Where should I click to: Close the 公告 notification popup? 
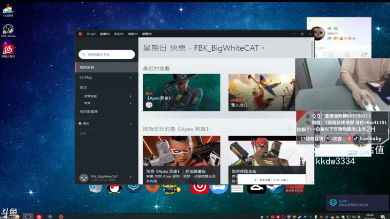[385, 198]
